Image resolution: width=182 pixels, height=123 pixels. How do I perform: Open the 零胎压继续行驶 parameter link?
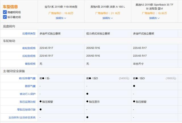coord(26,110)
